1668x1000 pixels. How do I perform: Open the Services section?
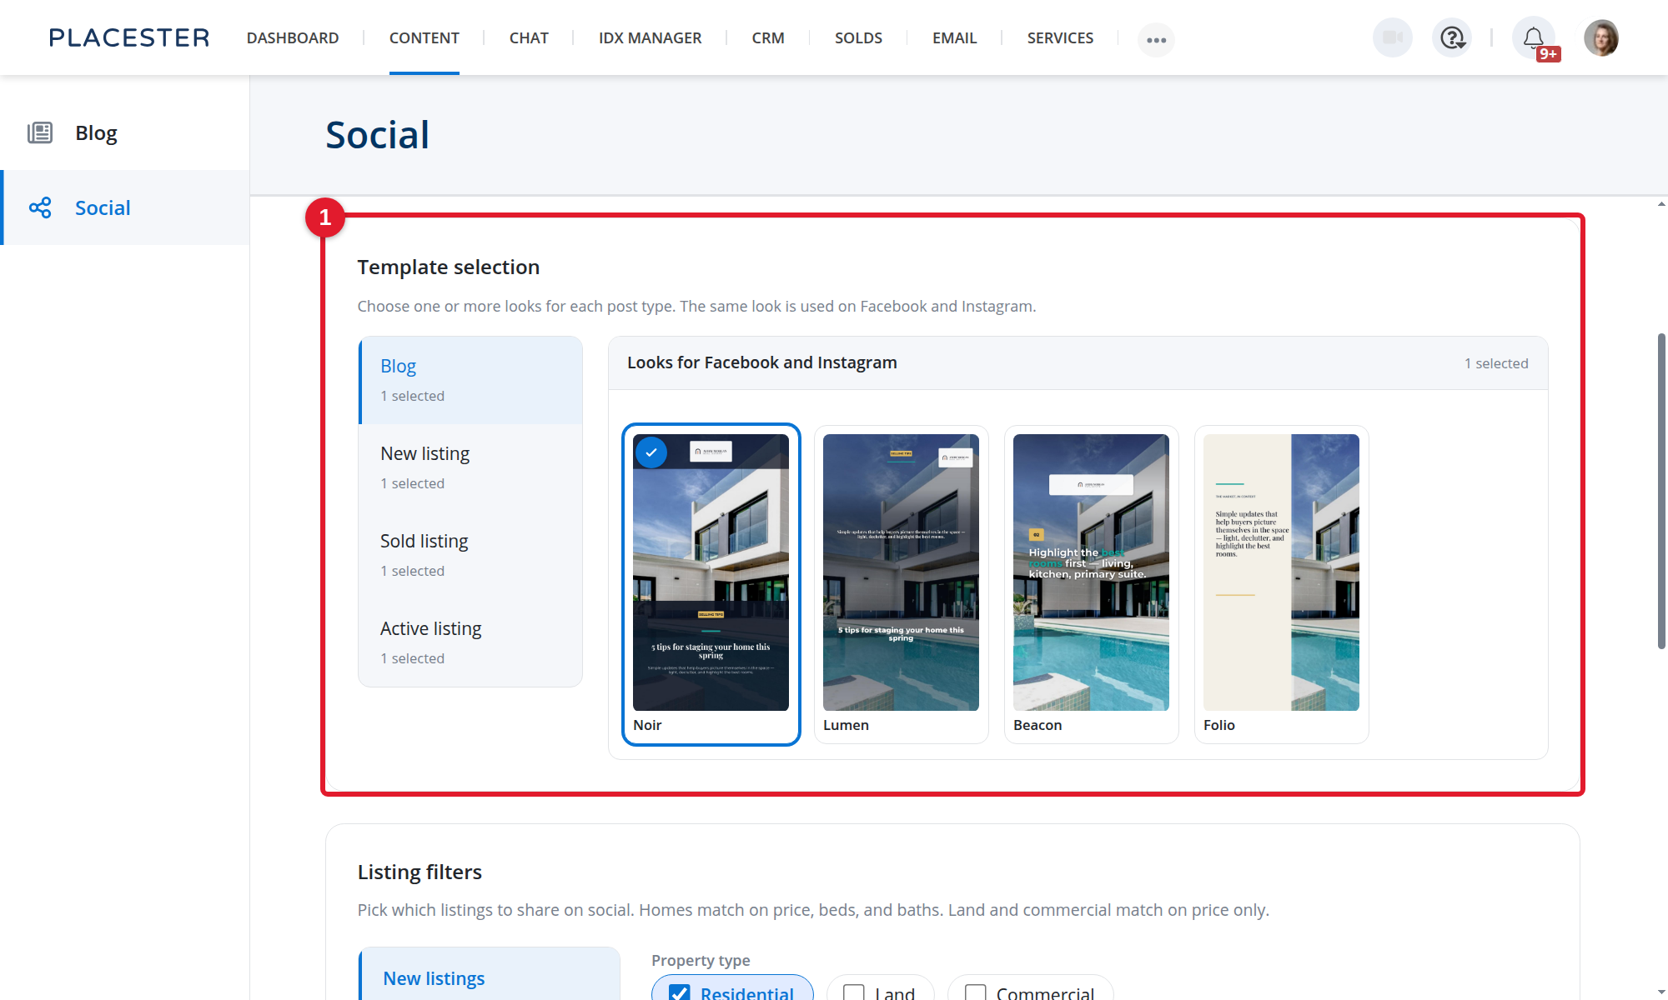pos(1060,37)
